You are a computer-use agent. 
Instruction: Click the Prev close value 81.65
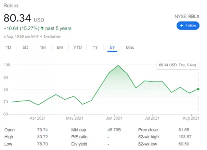(184, 130)
